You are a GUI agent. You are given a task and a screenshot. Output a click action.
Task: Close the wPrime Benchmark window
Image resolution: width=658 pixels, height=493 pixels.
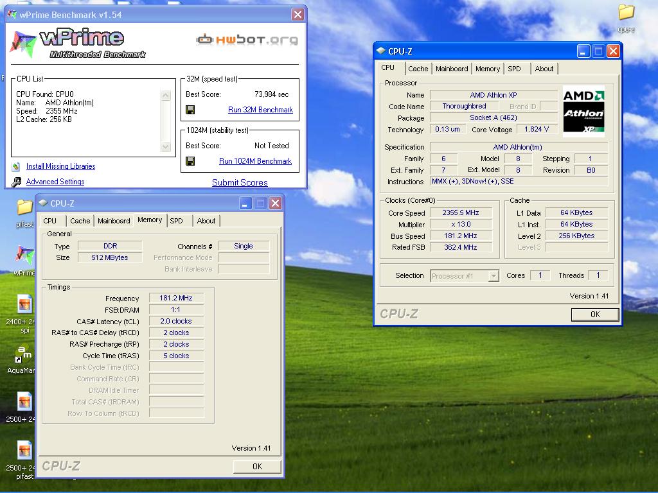coord(298,15)
